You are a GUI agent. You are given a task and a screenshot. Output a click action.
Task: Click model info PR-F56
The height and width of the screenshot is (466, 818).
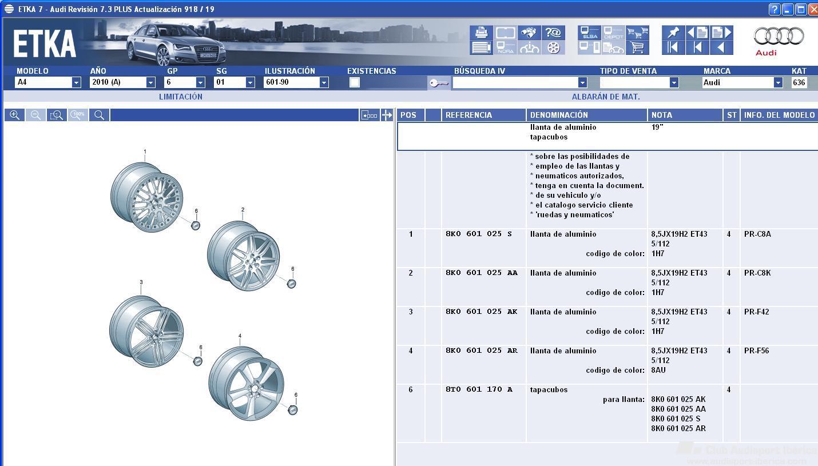[756, 351]
